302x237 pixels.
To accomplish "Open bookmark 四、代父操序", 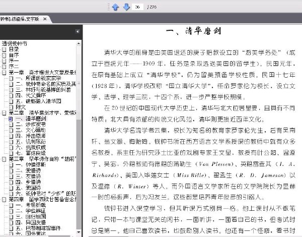I will [31, 95].
